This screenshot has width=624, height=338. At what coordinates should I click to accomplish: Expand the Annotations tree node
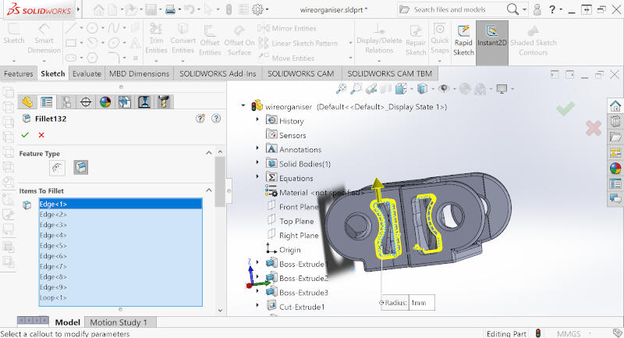pos(257,148)
